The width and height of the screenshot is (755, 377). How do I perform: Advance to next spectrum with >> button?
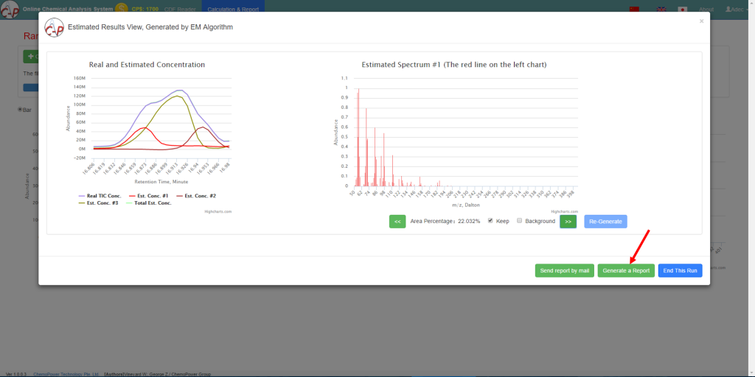pos(568,221)
